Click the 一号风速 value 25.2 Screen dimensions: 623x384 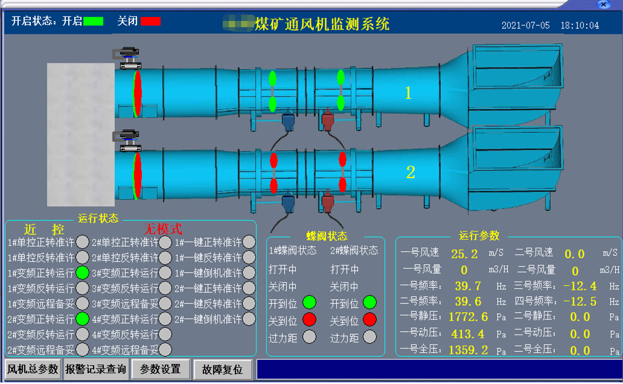tap(464, 254)
